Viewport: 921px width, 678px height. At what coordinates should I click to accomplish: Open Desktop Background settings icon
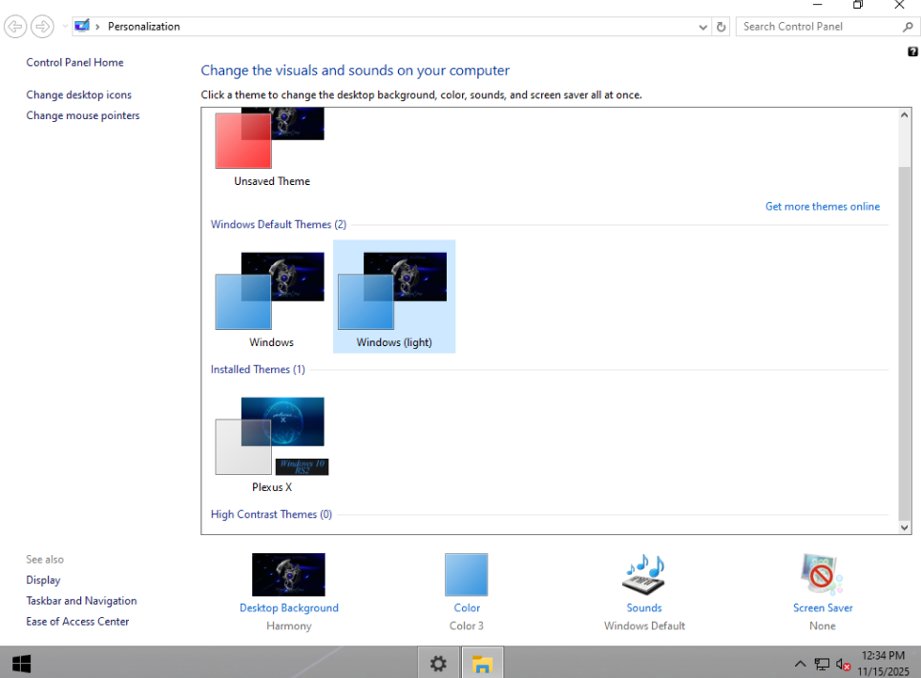(x=288, y=575)
